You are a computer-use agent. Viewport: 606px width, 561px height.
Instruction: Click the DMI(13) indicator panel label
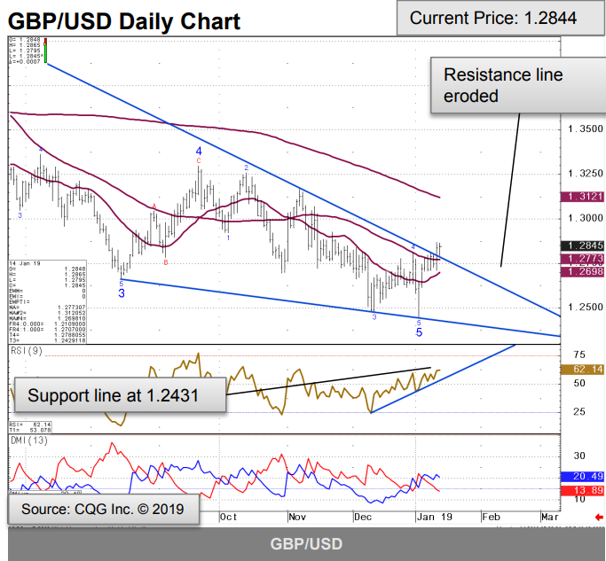(x=27, y=441)
